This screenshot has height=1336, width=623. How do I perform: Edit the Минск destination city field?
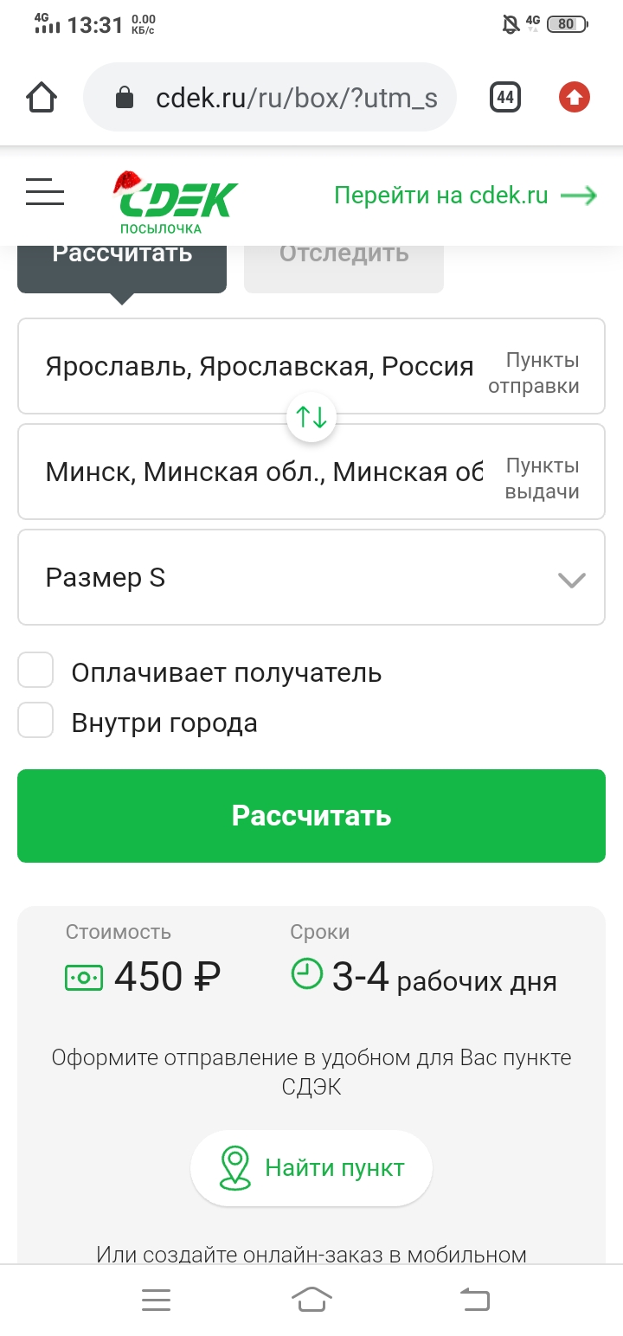[260, 472]
